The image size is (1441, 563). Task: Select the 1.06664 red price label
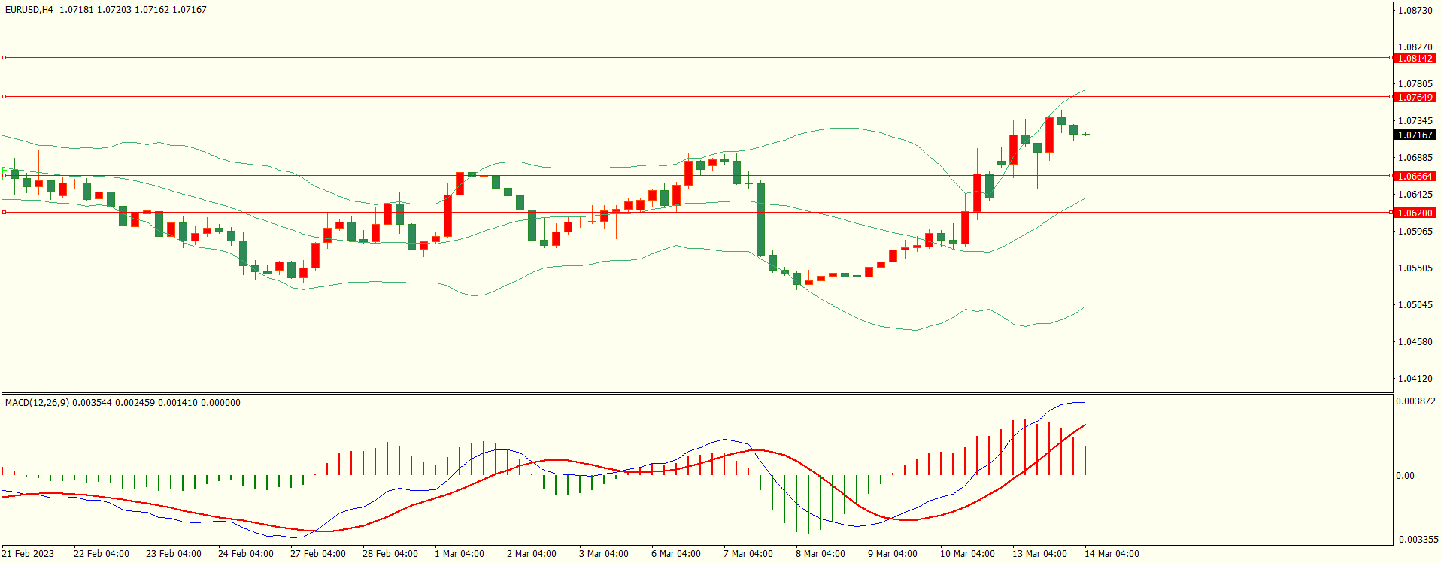click(1415, 176)
